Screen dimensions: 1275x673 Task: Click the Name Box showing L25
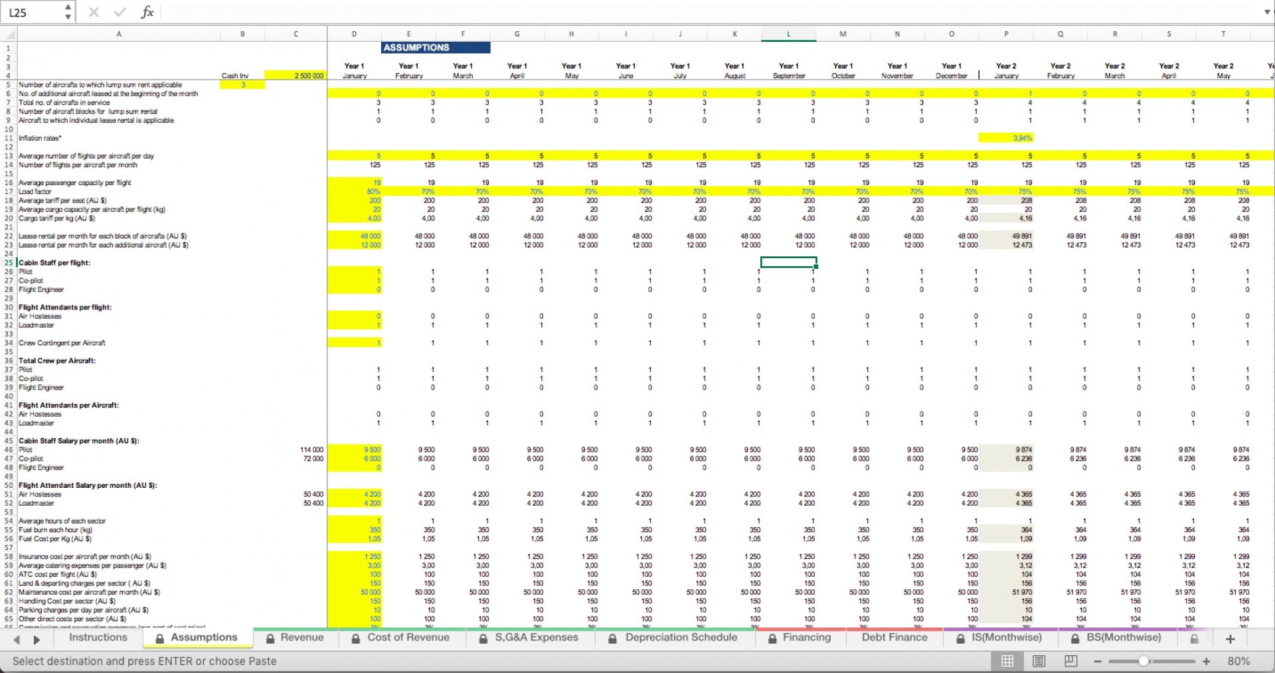33,12
